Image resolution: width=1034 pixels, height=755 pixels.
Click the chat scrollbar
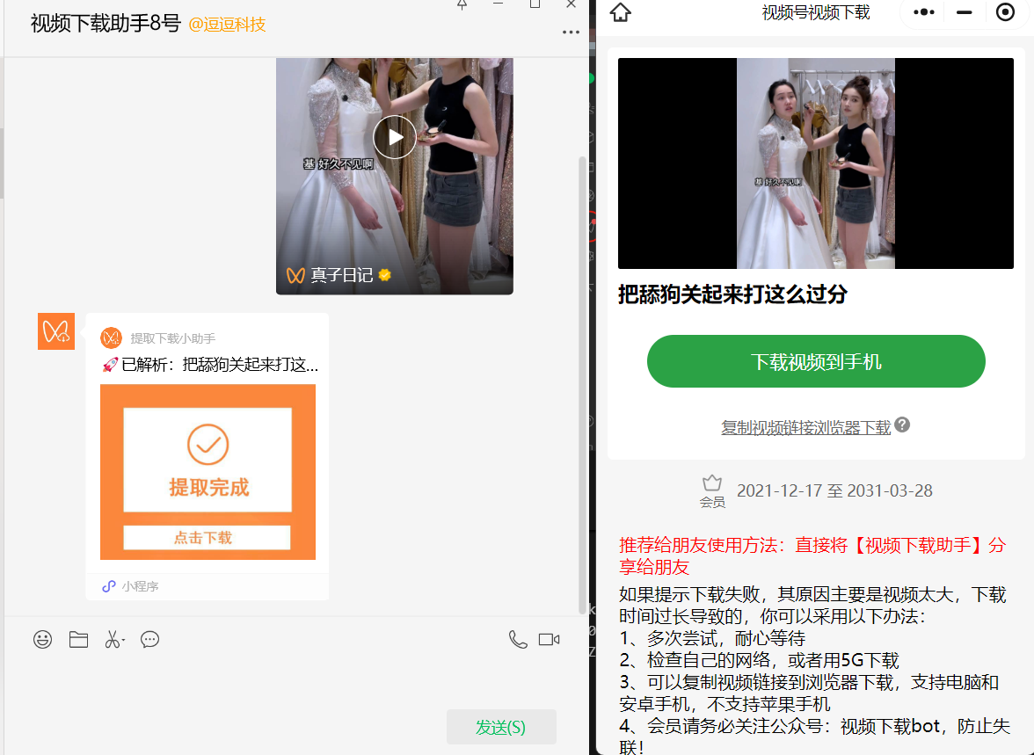coord(582,384)
